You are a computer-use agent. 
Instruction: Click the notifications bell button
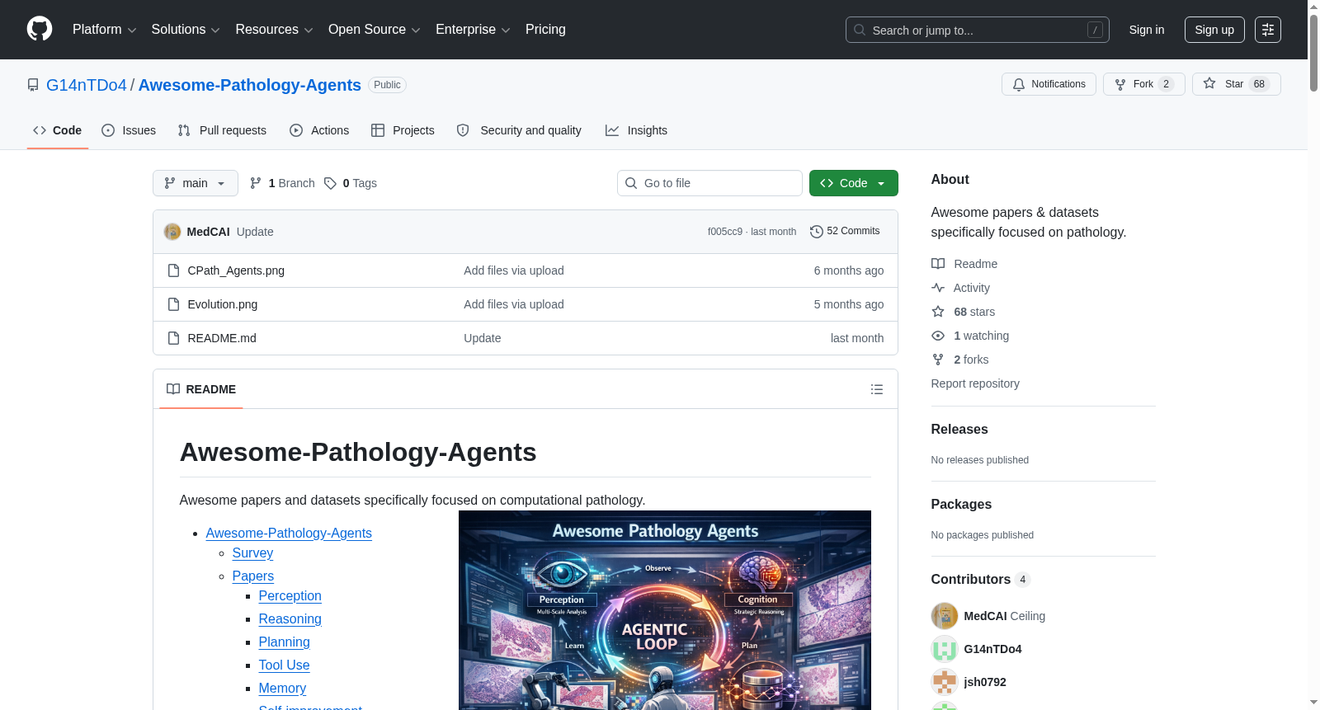1049,84
